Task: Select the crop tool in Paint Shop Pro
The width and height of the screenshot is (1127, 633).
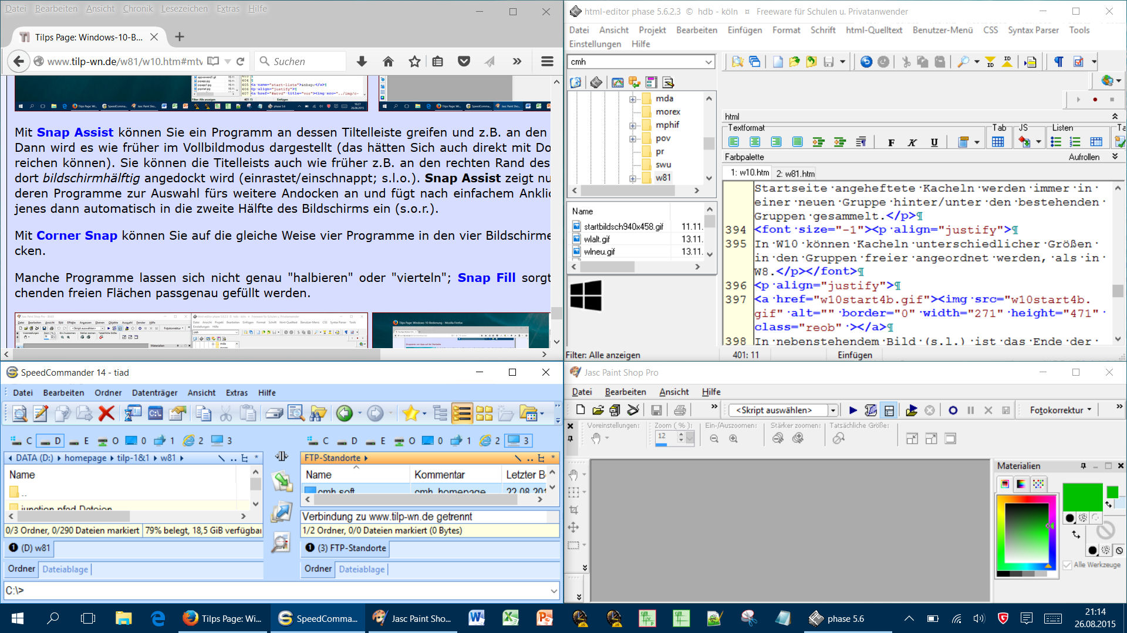Action: tap(573, 510)
